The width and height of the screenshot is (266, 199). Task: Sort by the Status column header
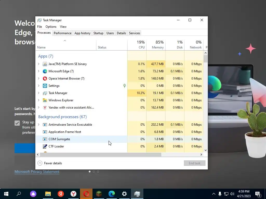click(x=112, y=45)
